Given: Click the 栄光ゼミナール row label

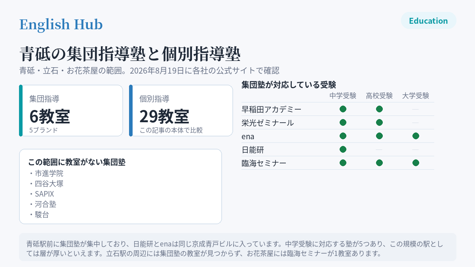Looking at the screenshot, I should click(268, 123).
